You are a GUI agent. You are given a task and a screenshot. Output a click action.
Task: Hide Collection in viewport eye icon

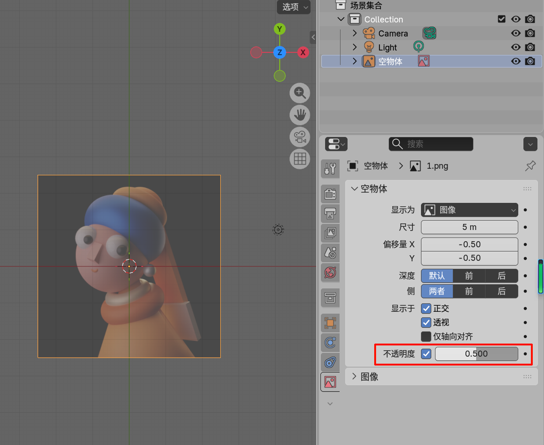click(516, 19)
